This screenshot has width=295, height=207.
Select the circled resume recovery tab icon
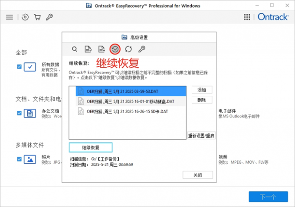click(x=115, y=49)
